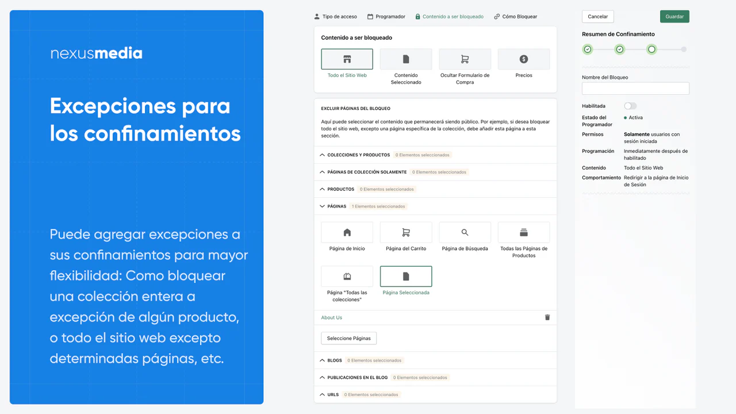Click the Cancelar button
736x414 pixels.
click(x=598, y=17)
